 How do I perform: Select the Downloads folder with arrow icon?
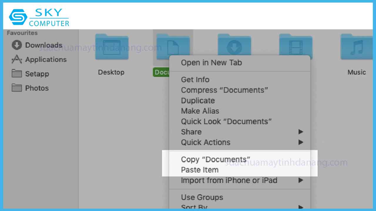234,44
